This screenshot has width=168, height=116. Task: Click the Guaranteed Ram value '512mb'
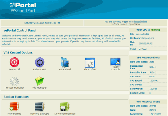153,67
